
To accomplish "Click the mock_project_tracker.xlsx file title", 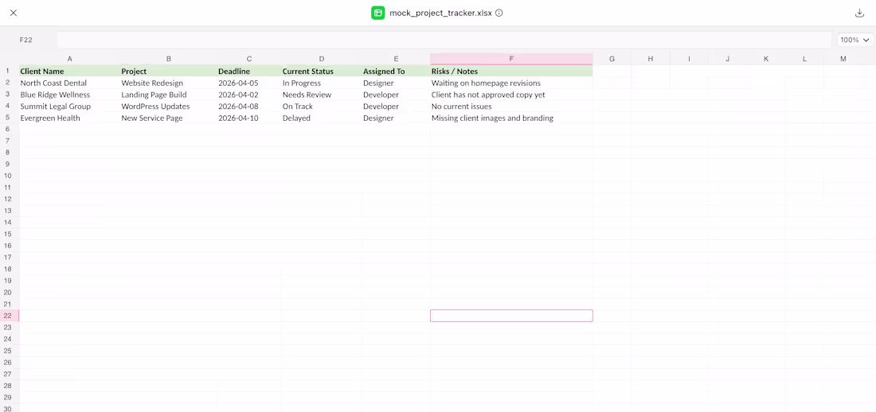I will pyautogui.click(x=441, y=13).
